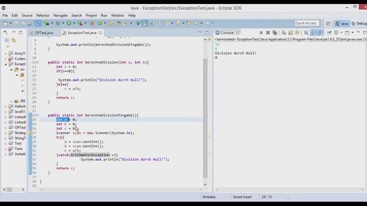This screenshot has width=367, height=206.
Task: Collapse the method fold marker at line 23
Action: click(38, 115)
